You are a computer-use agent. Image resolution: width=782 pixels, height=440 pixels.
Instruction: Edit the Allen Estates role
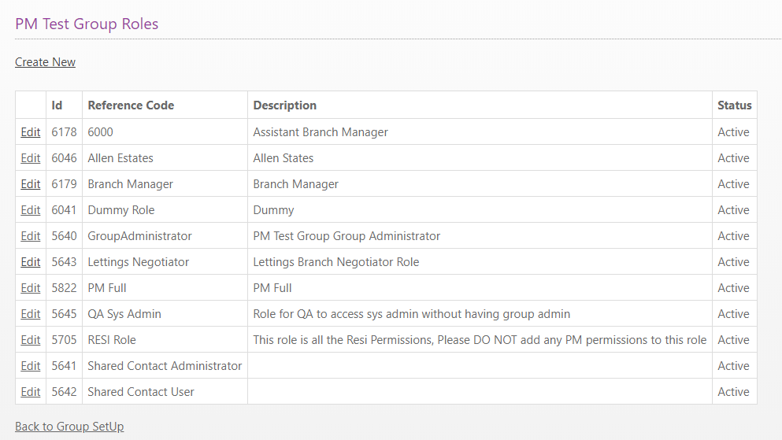coord(31,158)
